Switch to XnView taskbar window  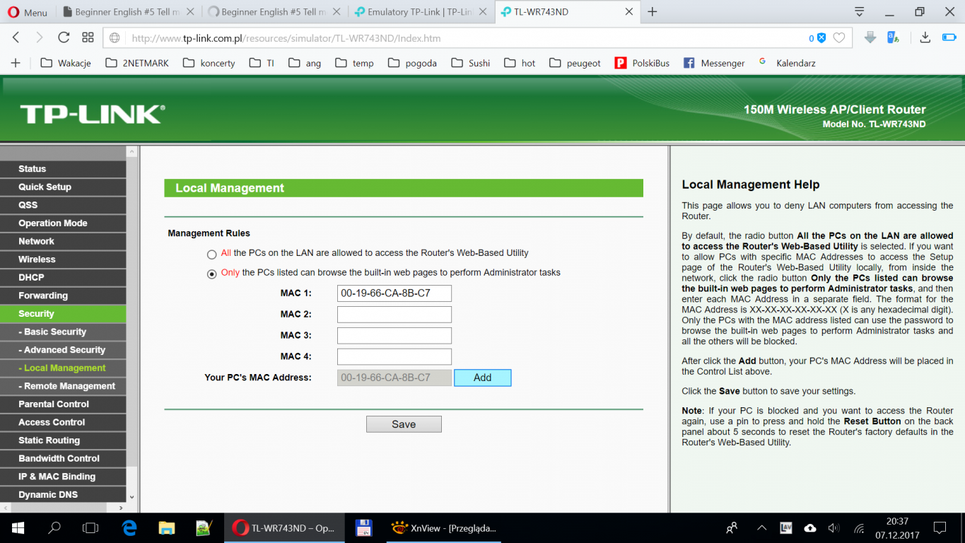tap(445, 527)
